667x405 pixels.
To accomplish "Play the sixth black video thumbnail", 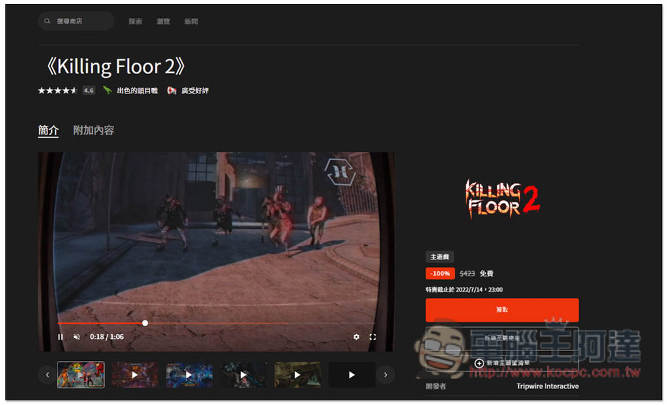I will 352,374.
